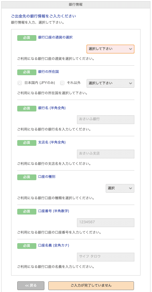Click the 銀行名 field showing おさいふ銀行
The height and width of the screenshot is (292, 152).
pyautogui.click(x=106, y=119)
